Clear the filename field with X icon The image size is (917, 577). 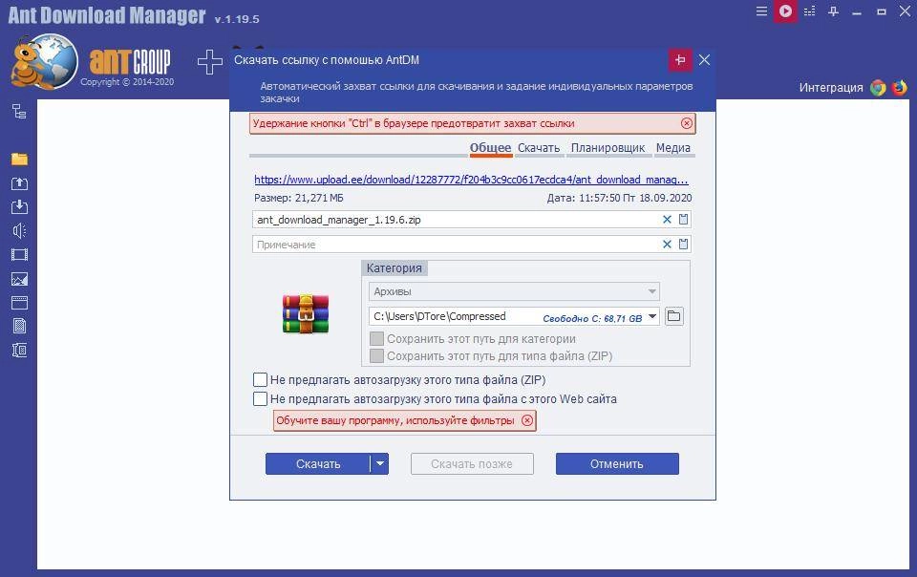click(667, 219)
